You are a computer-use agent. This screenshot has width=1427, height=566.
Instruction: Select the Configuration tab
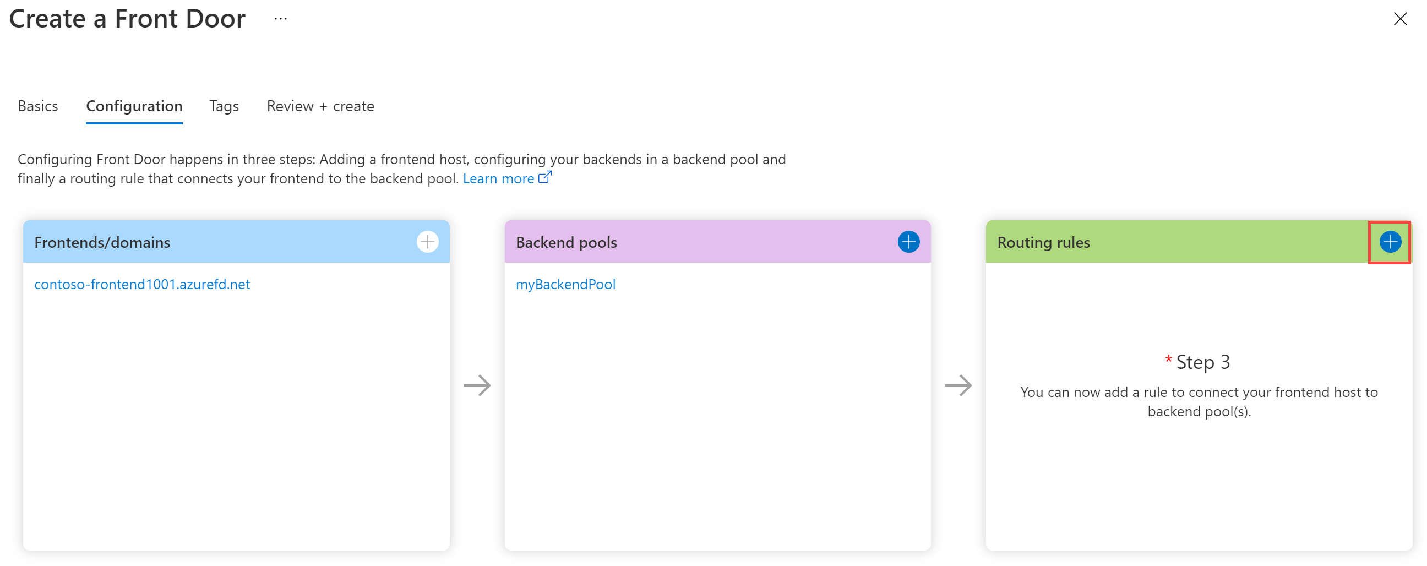(x=134, y=106)
